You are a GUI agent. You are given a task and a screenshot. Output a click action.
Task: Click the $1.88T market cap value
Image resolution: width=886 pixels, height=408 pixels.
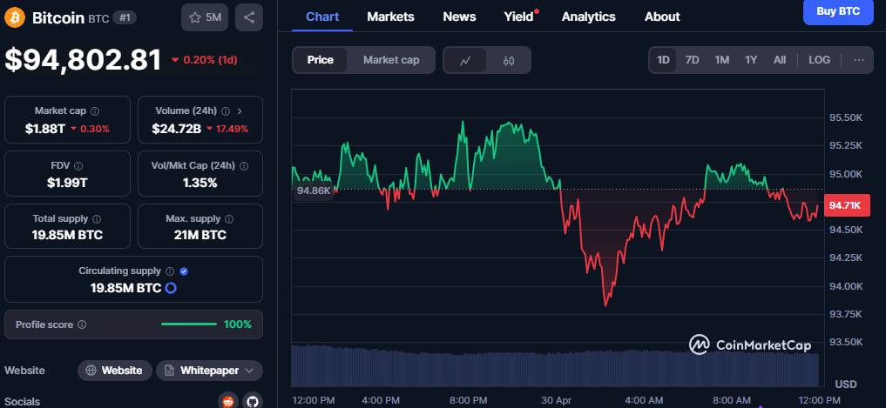45,129
